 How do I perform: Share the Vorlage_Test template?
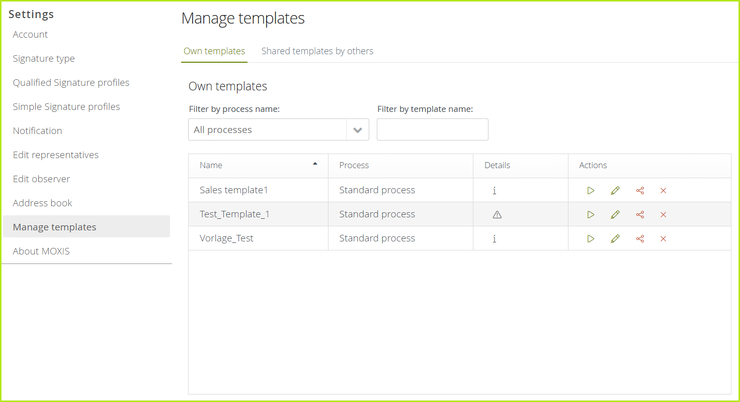click(639, 238)
